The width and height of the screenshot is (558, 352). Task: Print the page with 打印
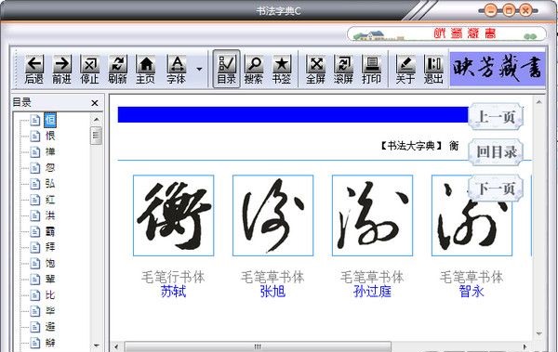(x=371, y=70)
